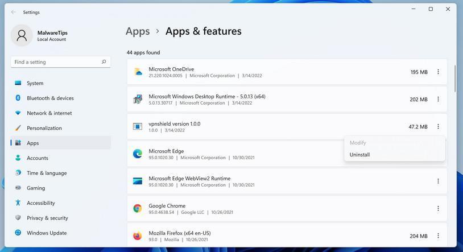Click the 195 MB size value
The width and height of the screenshot is (463, 252).
[x=419, y=72]
